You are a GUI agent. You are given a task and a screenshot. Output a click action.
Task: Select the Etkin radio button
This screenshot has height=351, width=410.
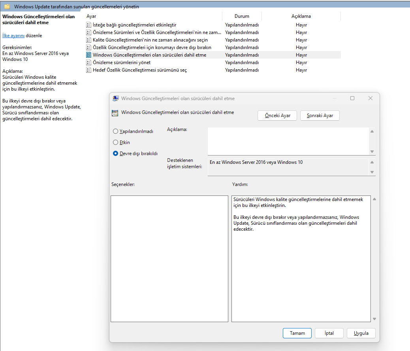click(115, 142)
